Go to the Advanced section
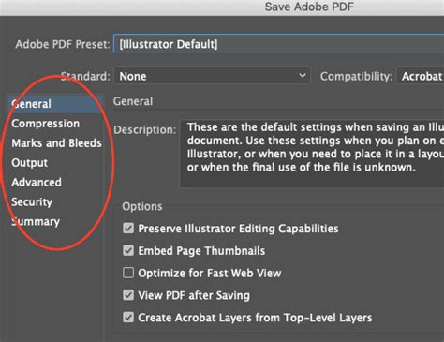The width and height of the screenshot is (444, 342). pos(37,183)
